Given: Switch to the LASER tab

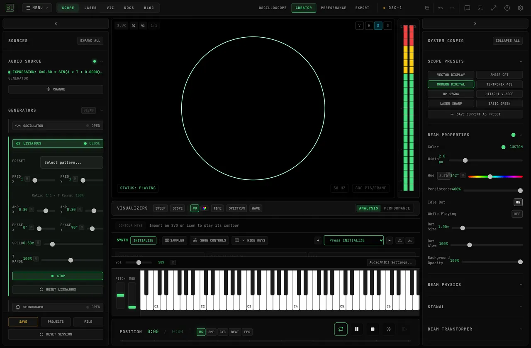Looking at the screenshot, I should click(x=90, y=8).
